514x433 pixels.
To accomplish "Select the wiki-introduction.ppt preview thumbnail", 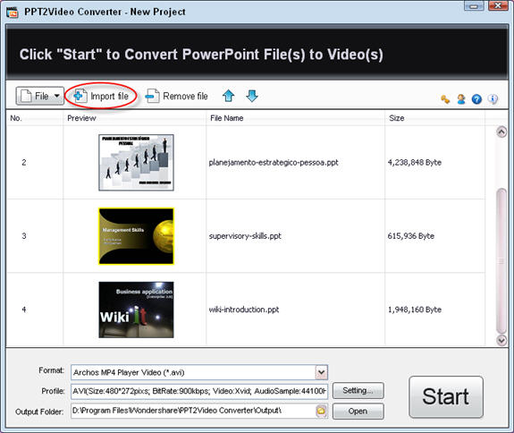I will point(136,310).
